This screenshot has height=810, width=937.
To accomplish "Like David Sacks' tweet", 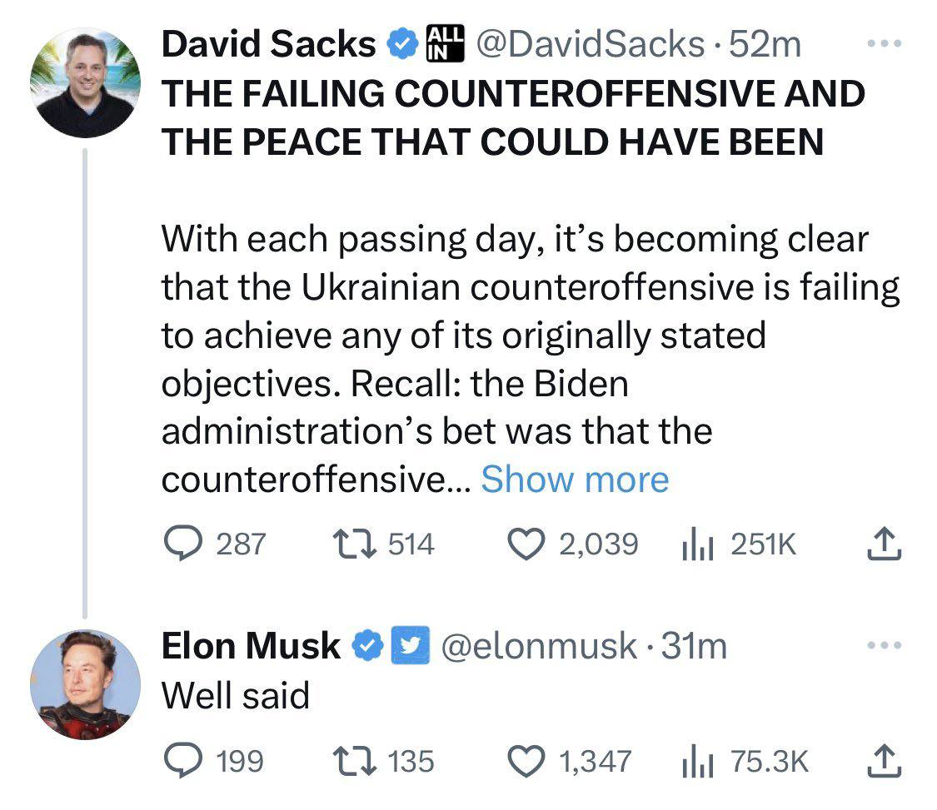I will coord(527,544).
